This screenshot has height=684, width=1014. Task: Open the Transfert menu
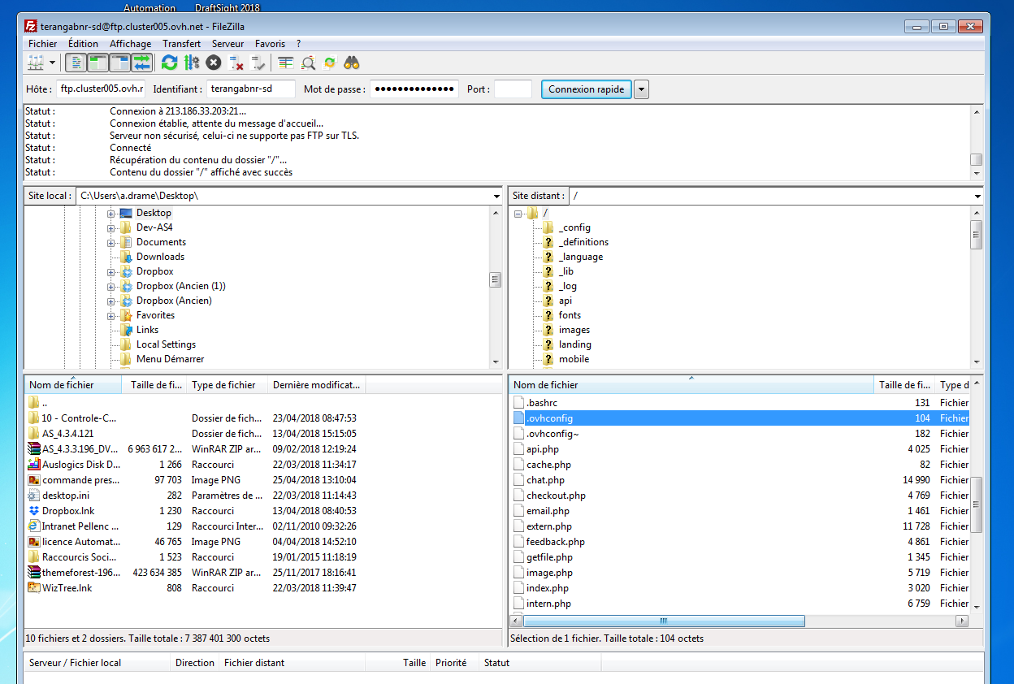[181, 44]
